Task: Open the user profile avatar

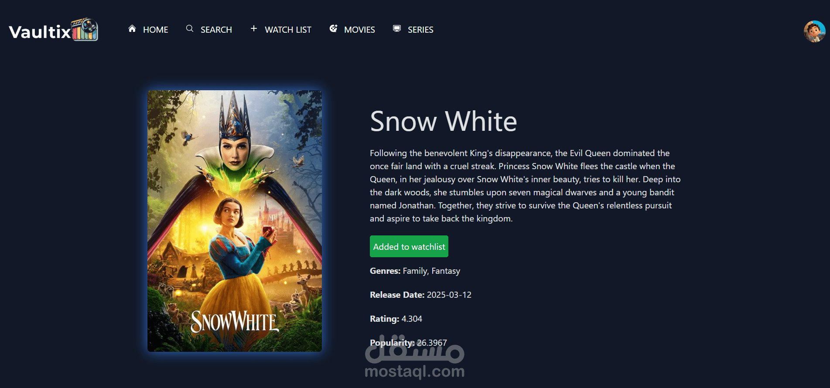Action: [814, 31]
